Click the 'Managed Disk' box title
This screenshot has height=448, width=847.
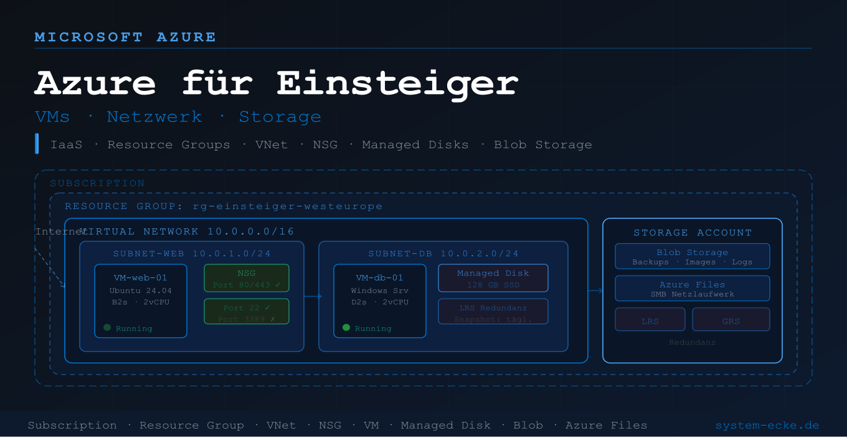coord(493,273)
